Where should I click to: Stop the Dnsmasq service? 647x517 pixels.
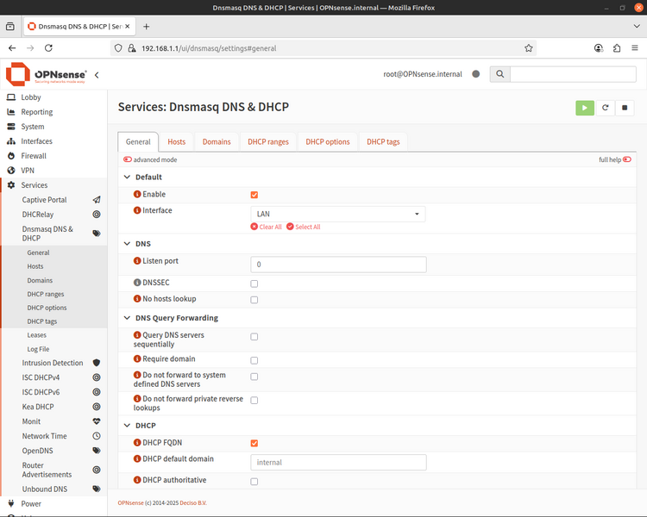pos(625,108)
